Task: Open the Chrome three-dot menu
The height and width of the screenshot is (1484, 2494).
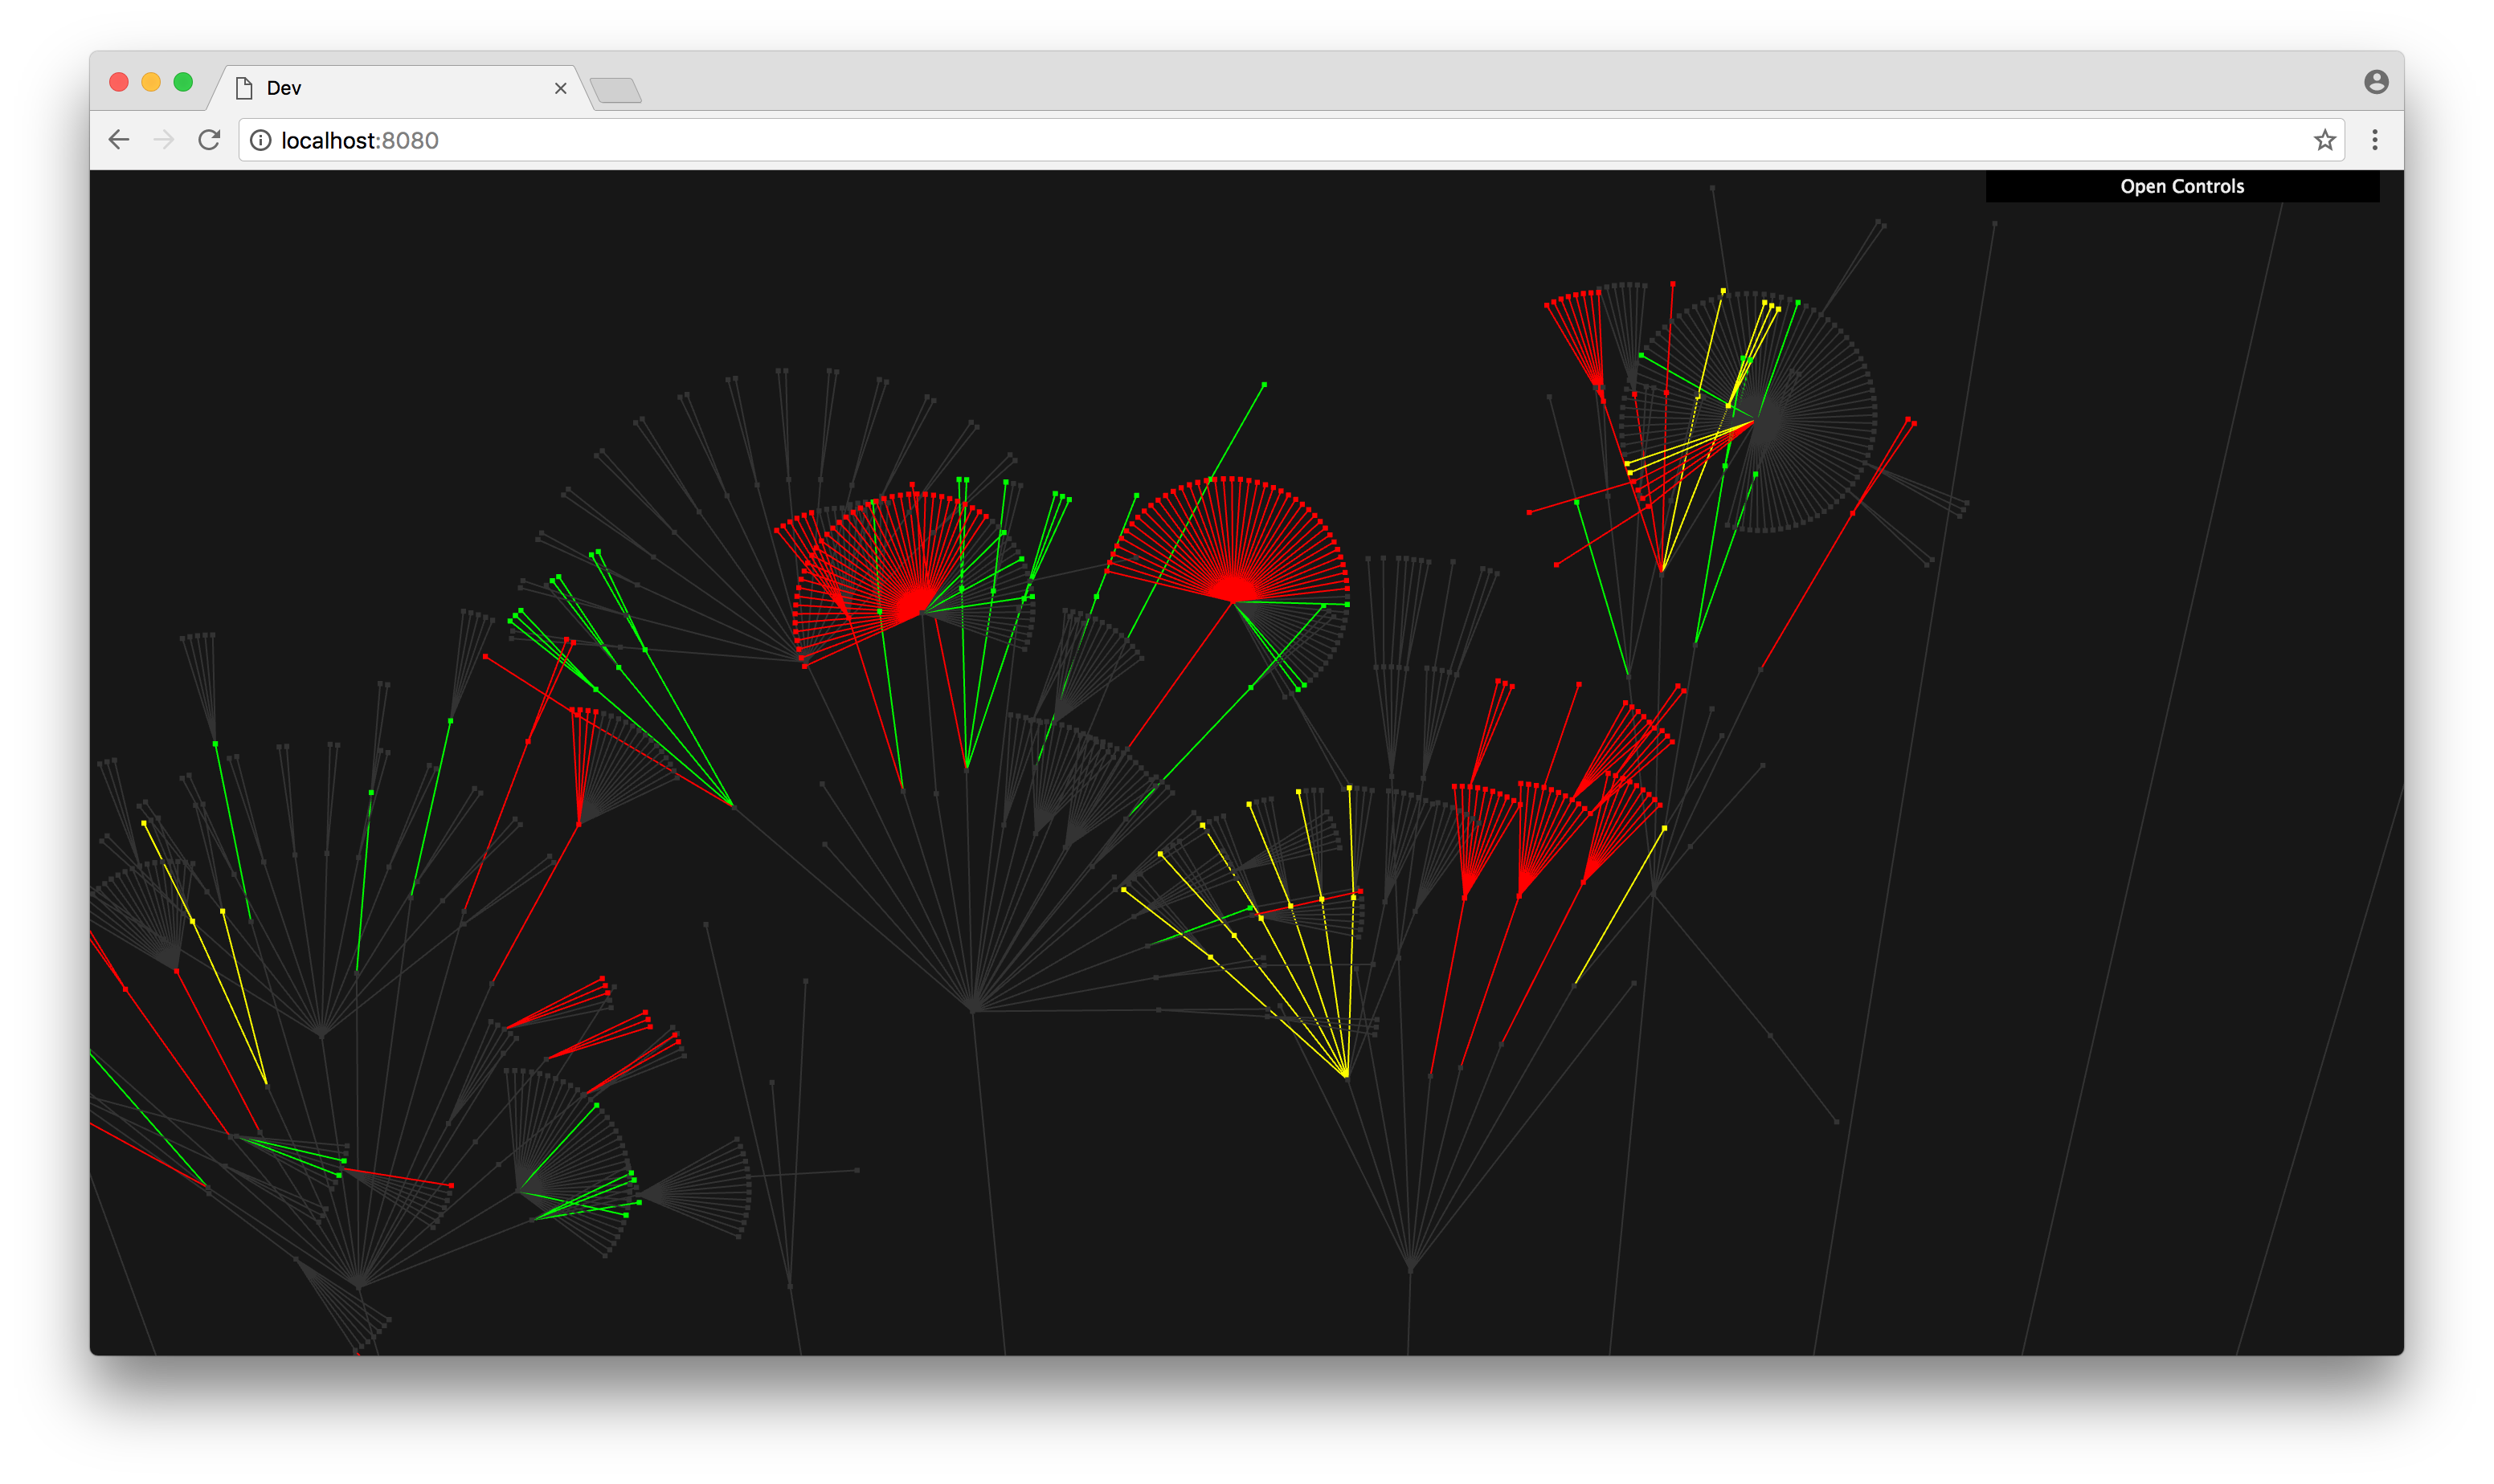Action: (x=2374, y=140)
